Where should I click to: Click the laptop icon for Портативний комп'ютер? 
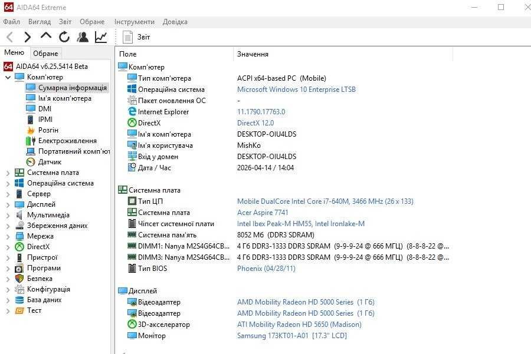coord(31,151)
